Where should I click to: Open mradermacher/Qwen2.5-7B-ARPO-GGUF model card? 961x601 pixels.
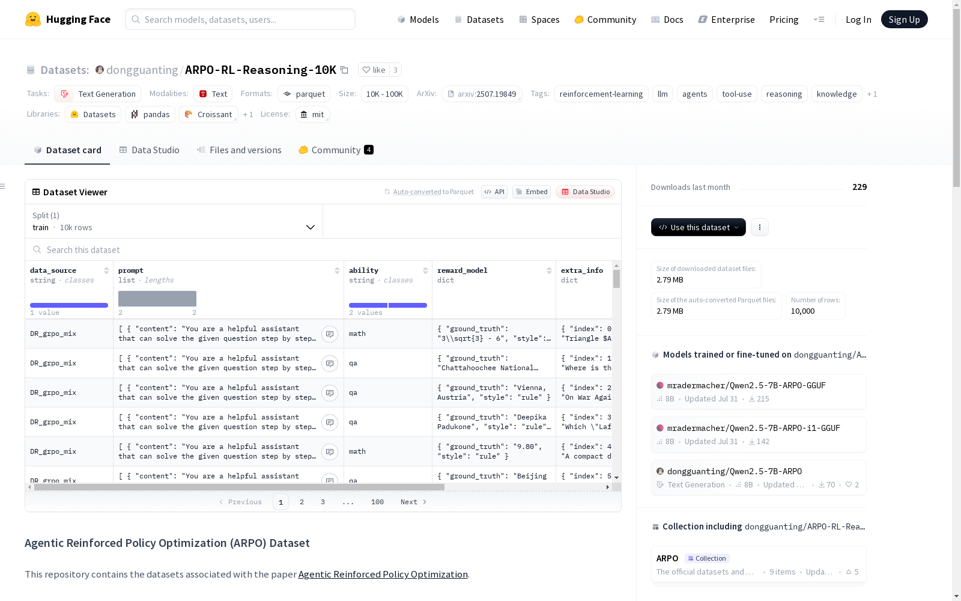tap(759, 392)
